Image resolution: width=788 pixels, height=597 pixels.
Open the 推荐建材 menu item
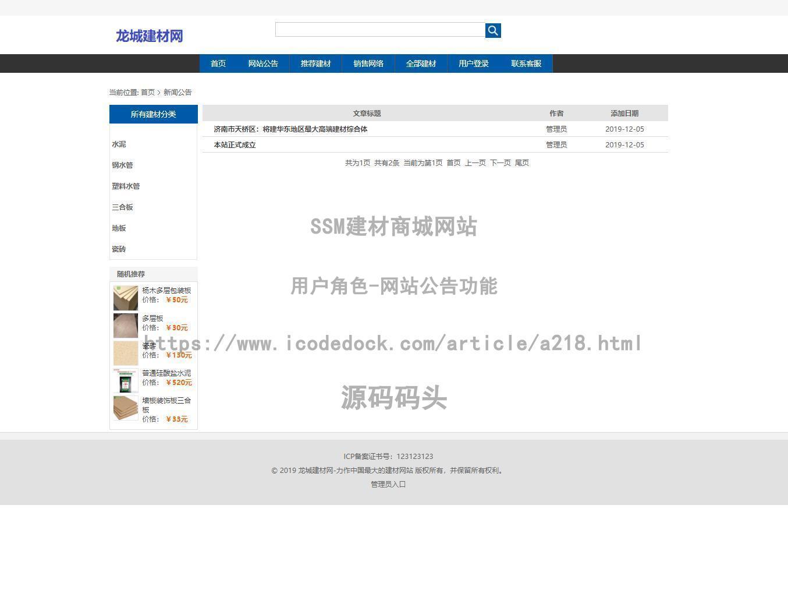(315, 63)
